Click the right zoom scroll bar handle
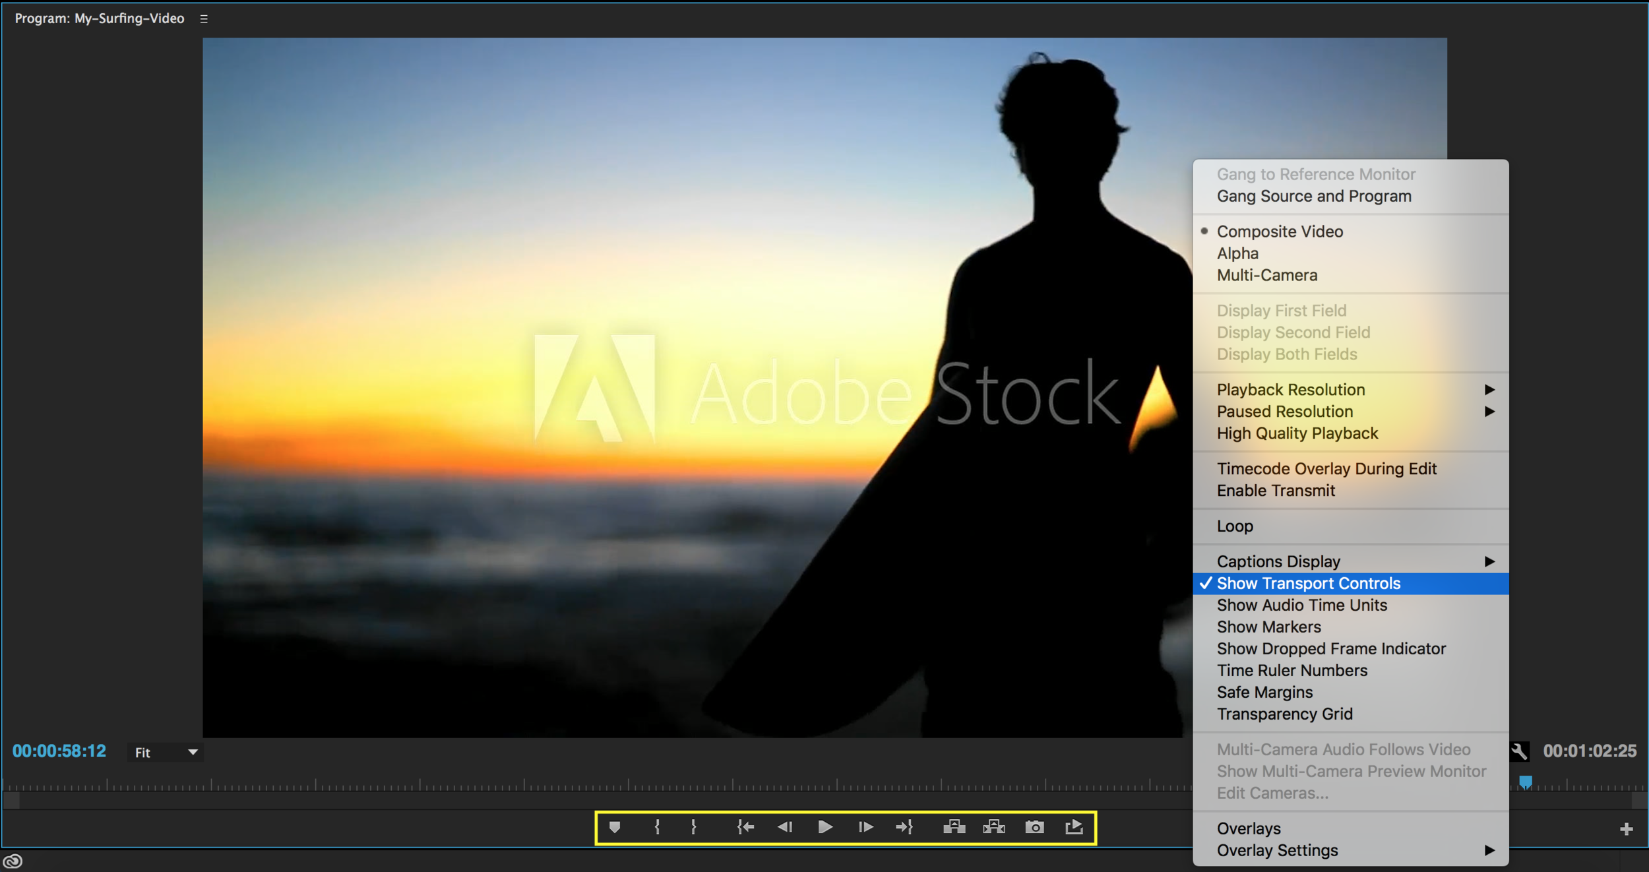Screen dimensions: 1649x872 pos(1639,800)
